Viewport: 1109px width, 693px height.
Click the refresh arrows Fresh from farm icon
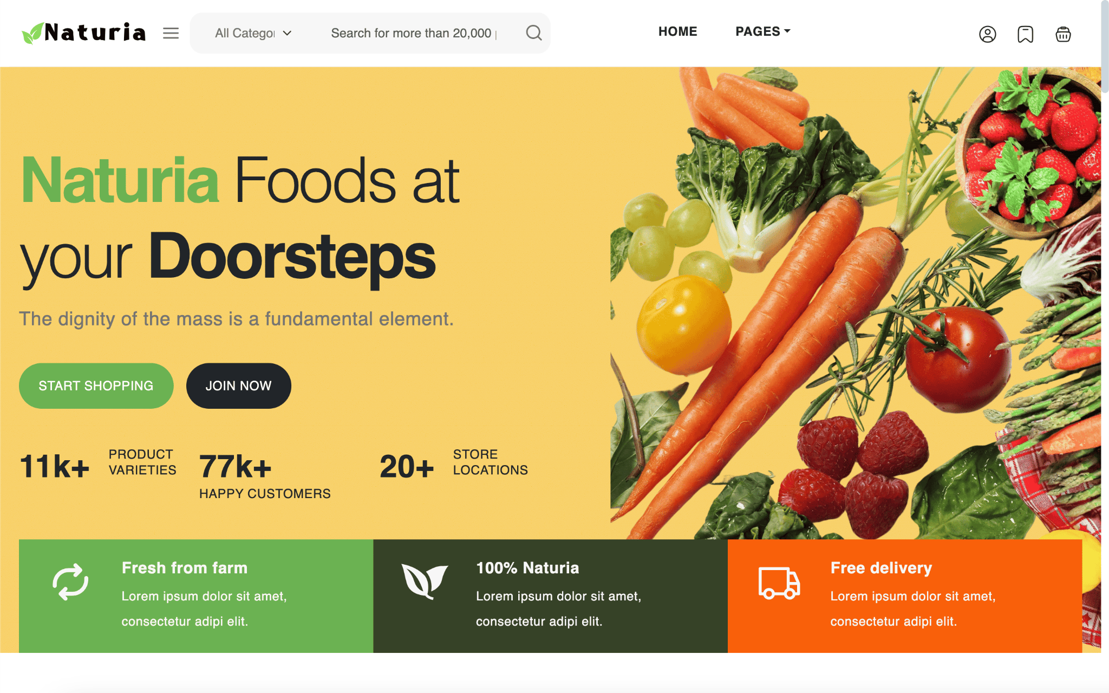click(x=70, y=582)
